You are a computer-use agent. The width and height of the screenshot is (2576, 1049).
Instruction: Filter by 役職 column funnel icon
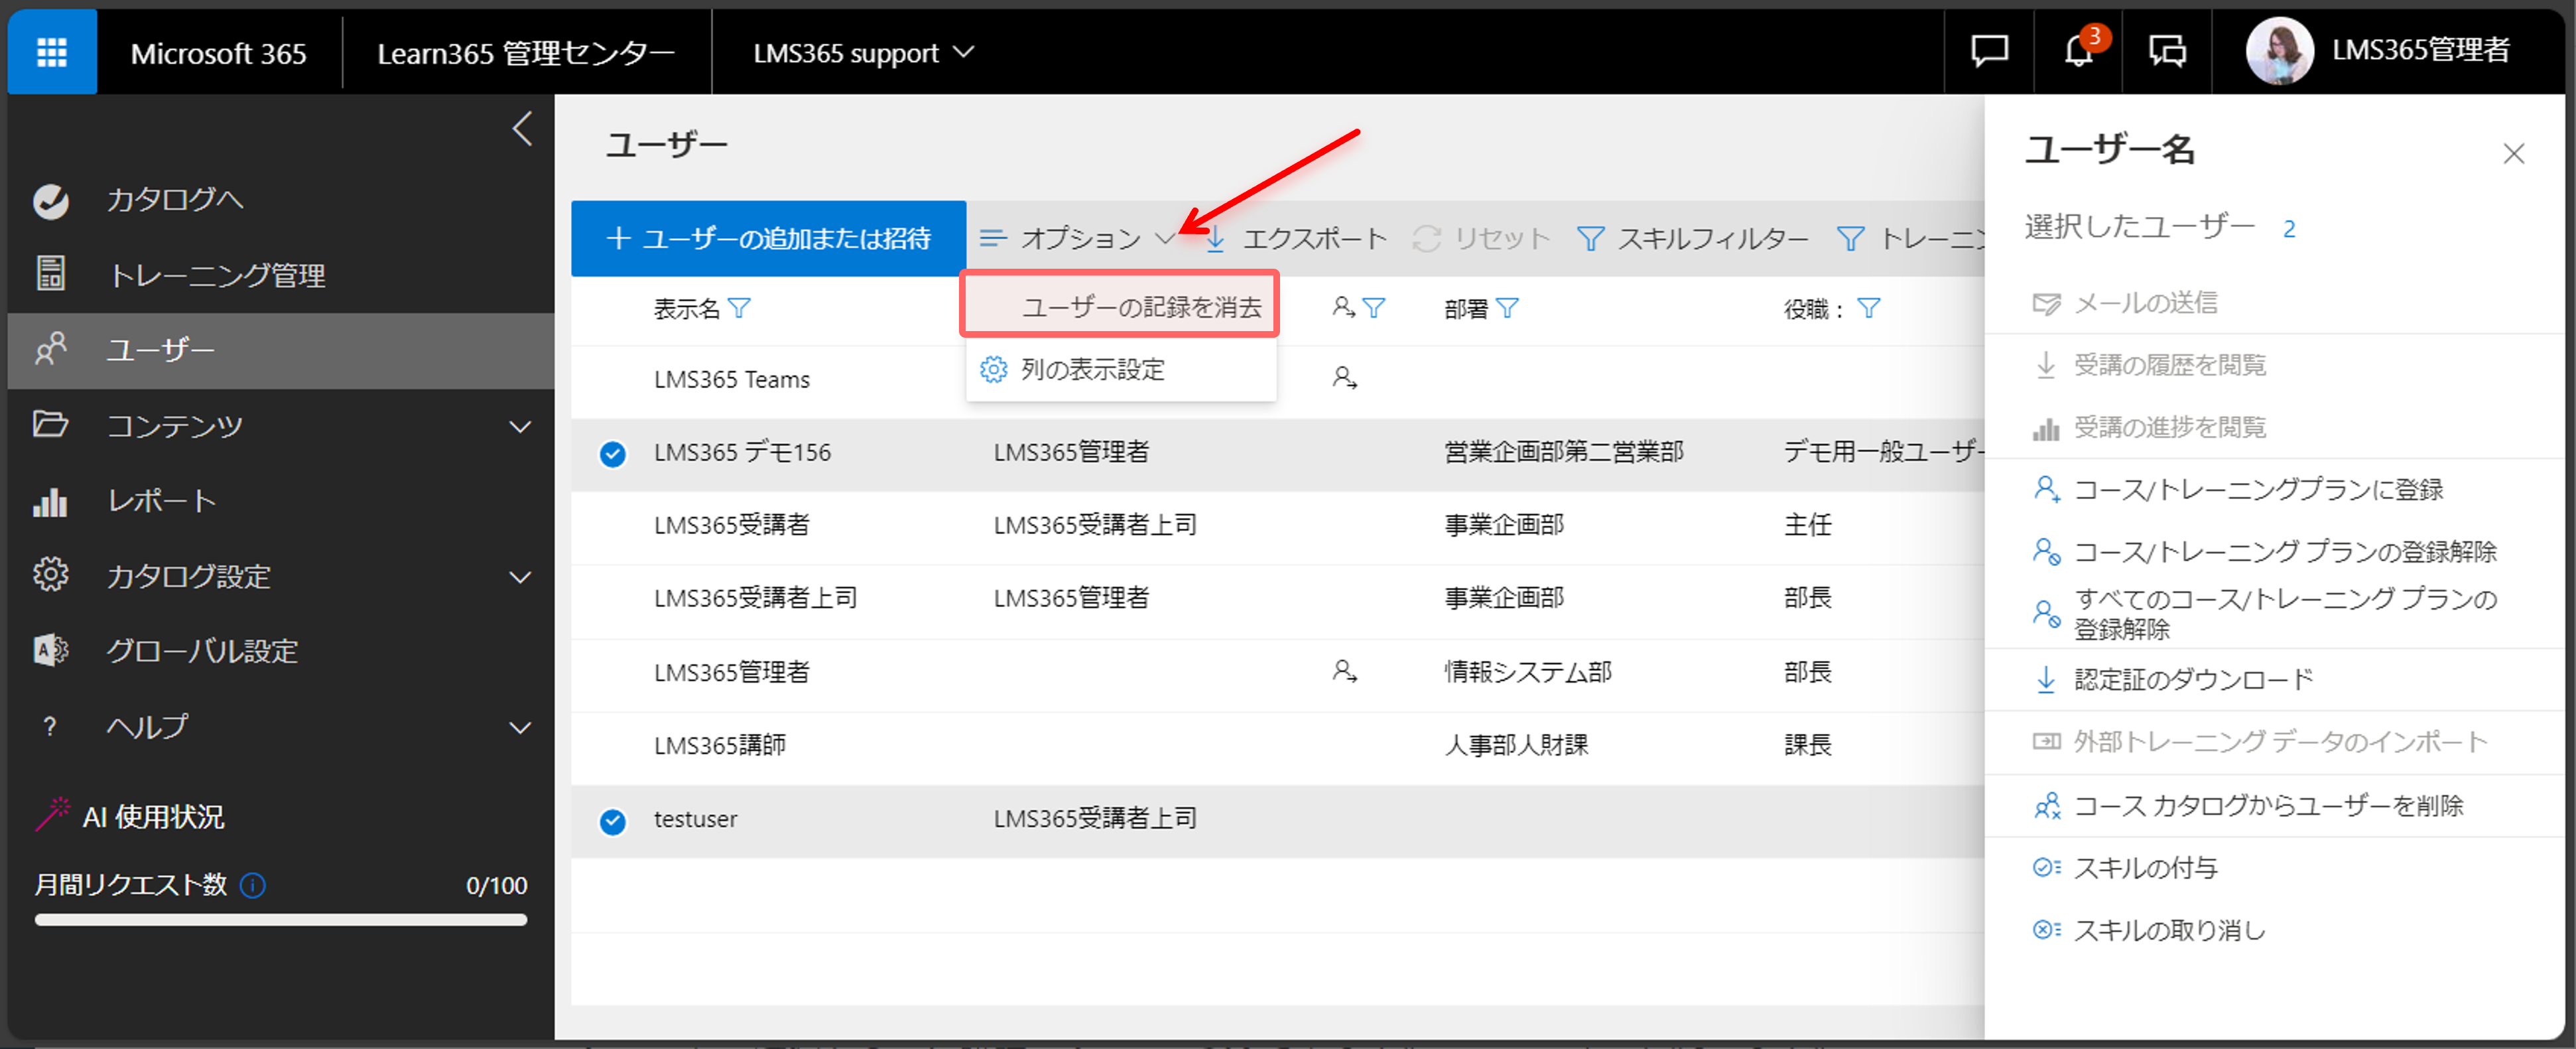click(x=1868, y=308)
